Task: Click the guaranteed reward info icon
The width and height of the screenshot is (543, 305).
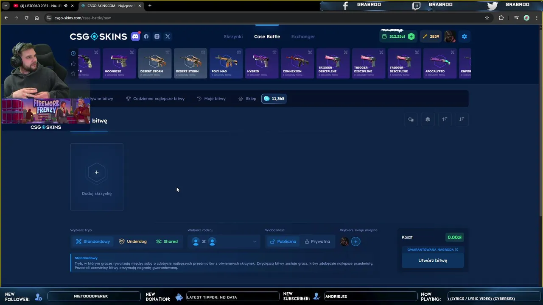Action: [456, 250]
